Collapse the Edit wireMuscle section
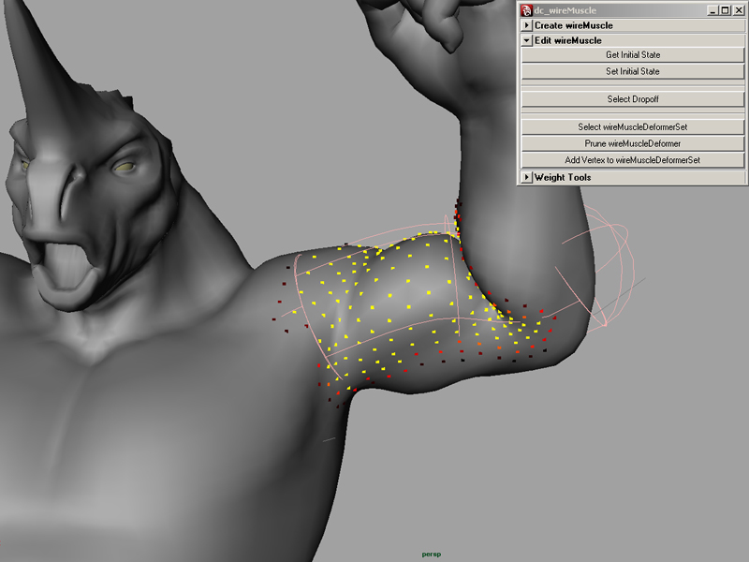The width and height of the screenshot is (749, 562). point(526,40)
